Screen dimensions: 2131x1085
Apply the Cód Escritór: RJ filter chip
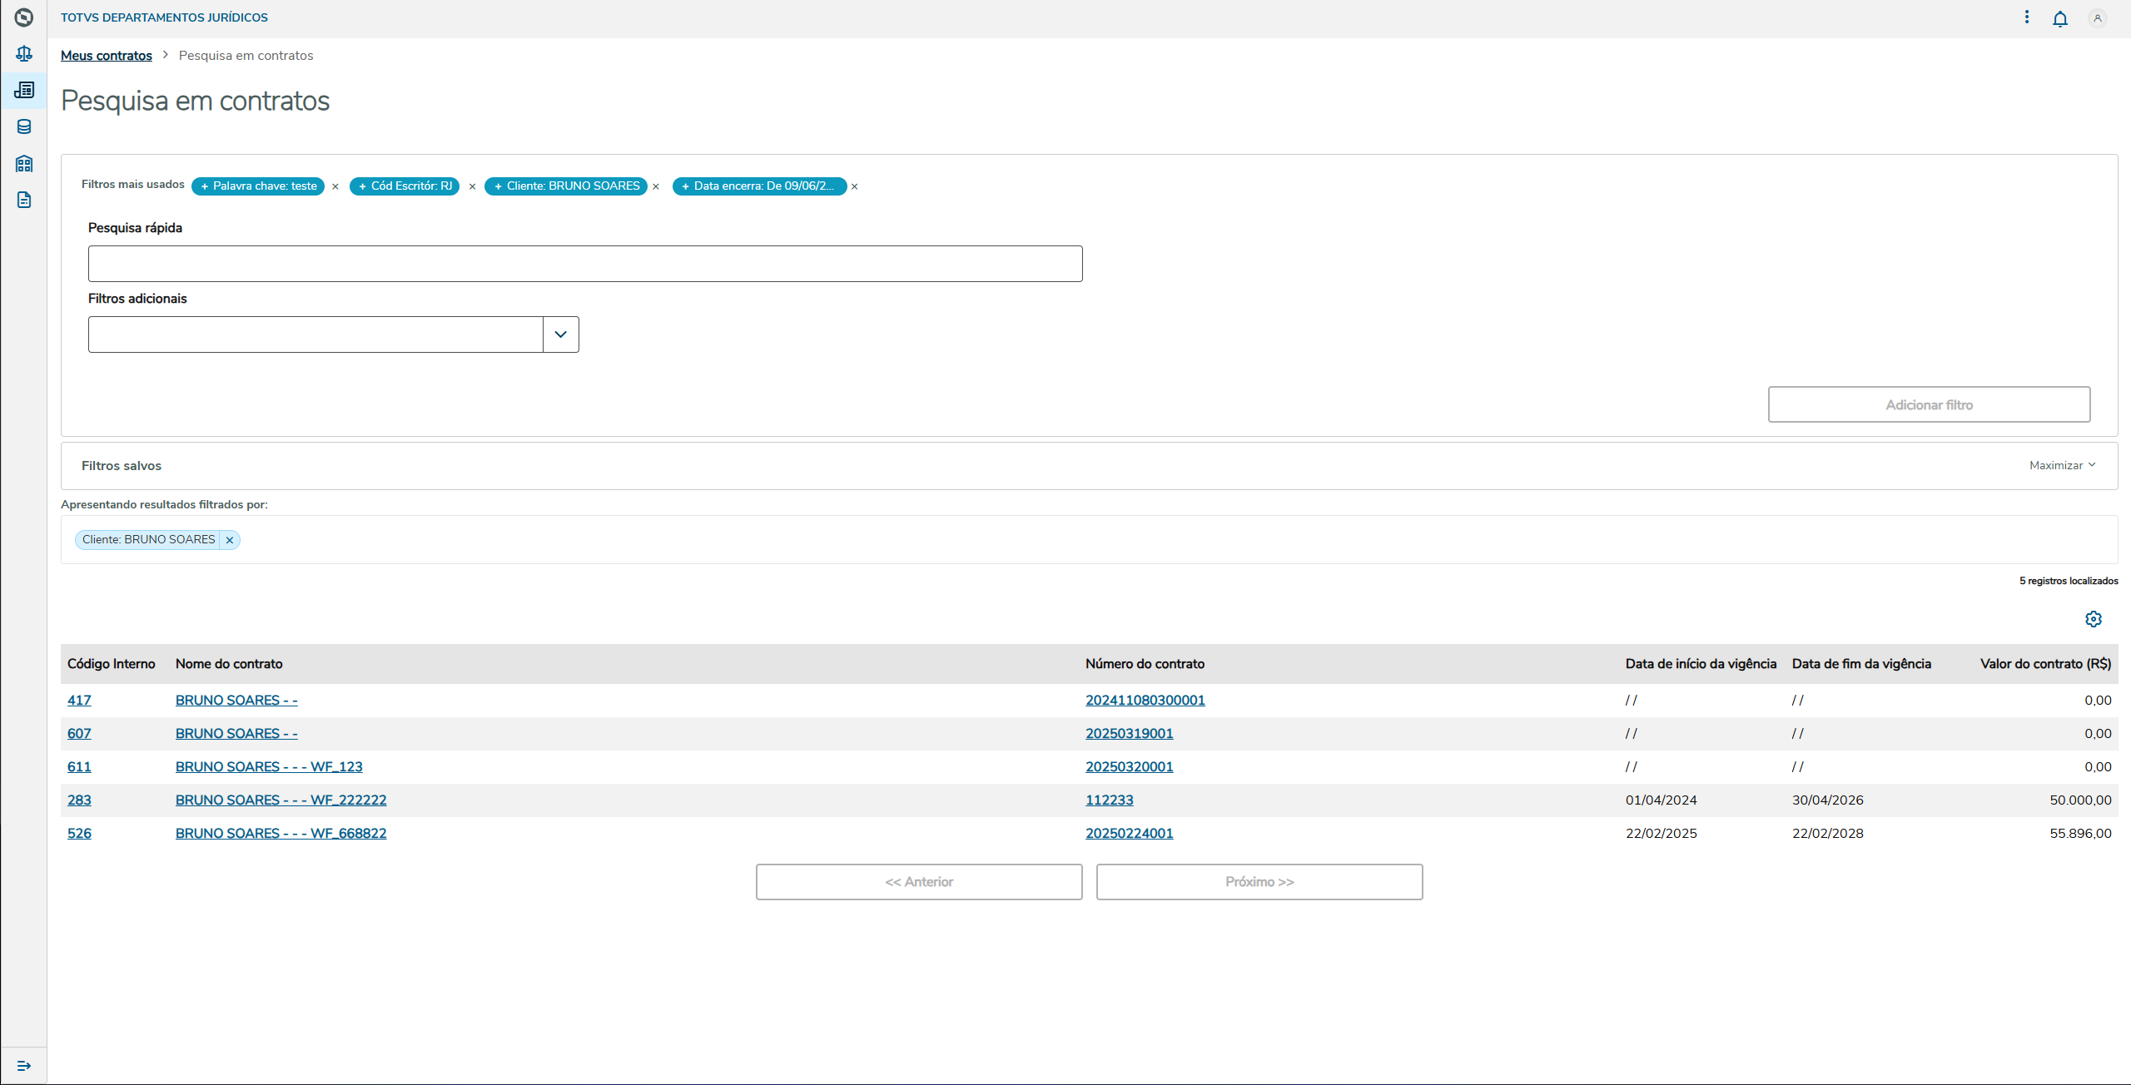pyautogui.click(x=405, y=186)
